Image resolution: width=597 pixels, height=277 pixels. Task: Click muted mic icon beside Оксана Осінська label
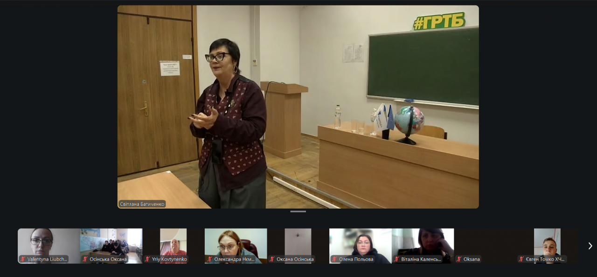tap(272, 259)
